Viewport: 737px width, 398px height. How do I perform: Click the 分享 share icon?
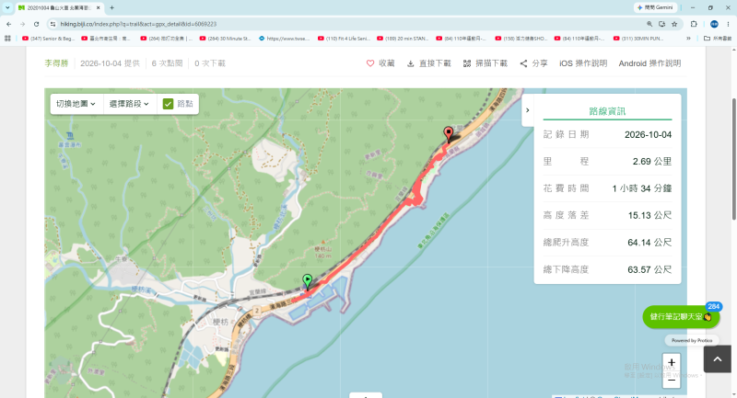pos(523,63)
